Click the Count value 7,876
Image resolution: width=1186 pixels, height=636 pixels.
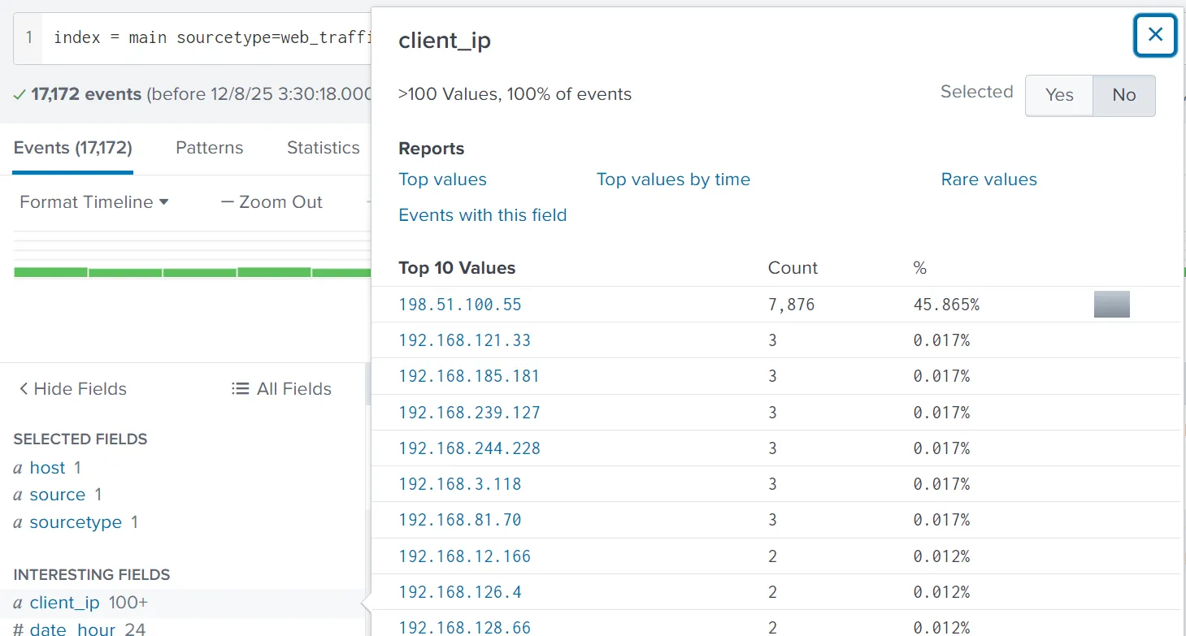791,305
